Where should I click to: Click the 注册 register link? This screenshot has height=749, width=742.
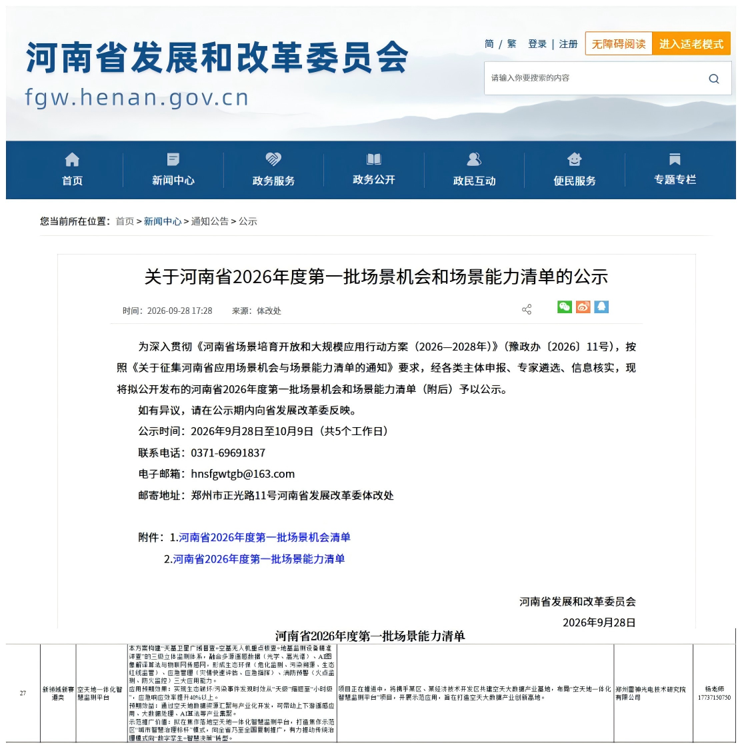coord(568,44)
